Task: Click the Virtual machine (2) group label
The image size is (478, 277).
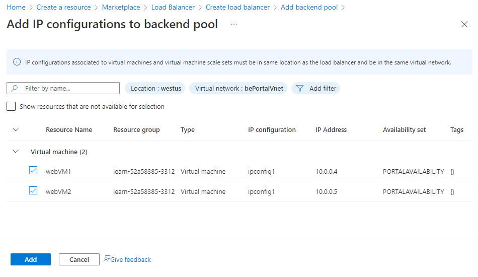Action: 59,152
